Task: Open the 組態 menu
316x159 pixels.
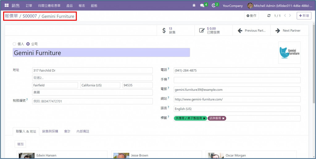Action: (94, 6)
